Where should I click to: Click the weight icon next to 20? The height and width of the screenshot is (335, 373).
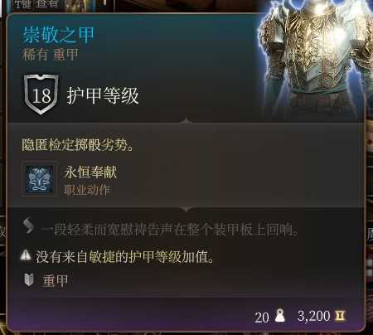(x=280, y=316)
